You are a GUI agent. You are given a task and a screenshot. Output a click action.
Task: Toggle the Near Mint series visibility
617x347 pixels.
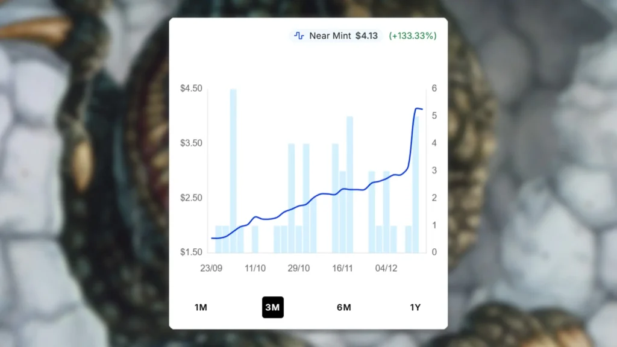coord(330,36)
